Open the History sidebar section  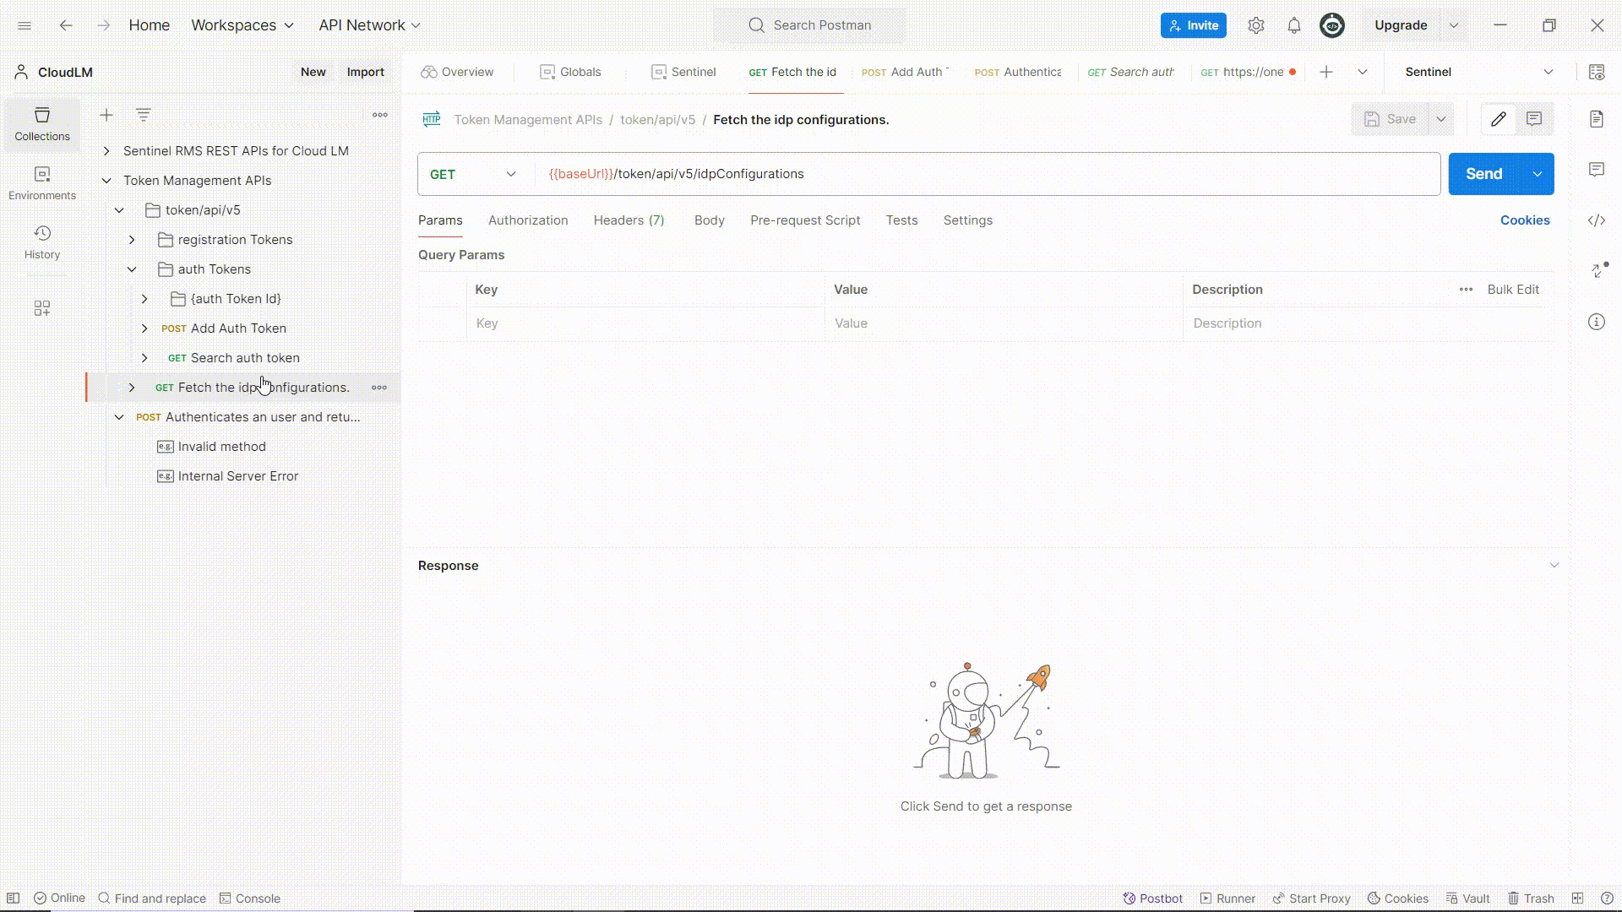coord(42,242)
